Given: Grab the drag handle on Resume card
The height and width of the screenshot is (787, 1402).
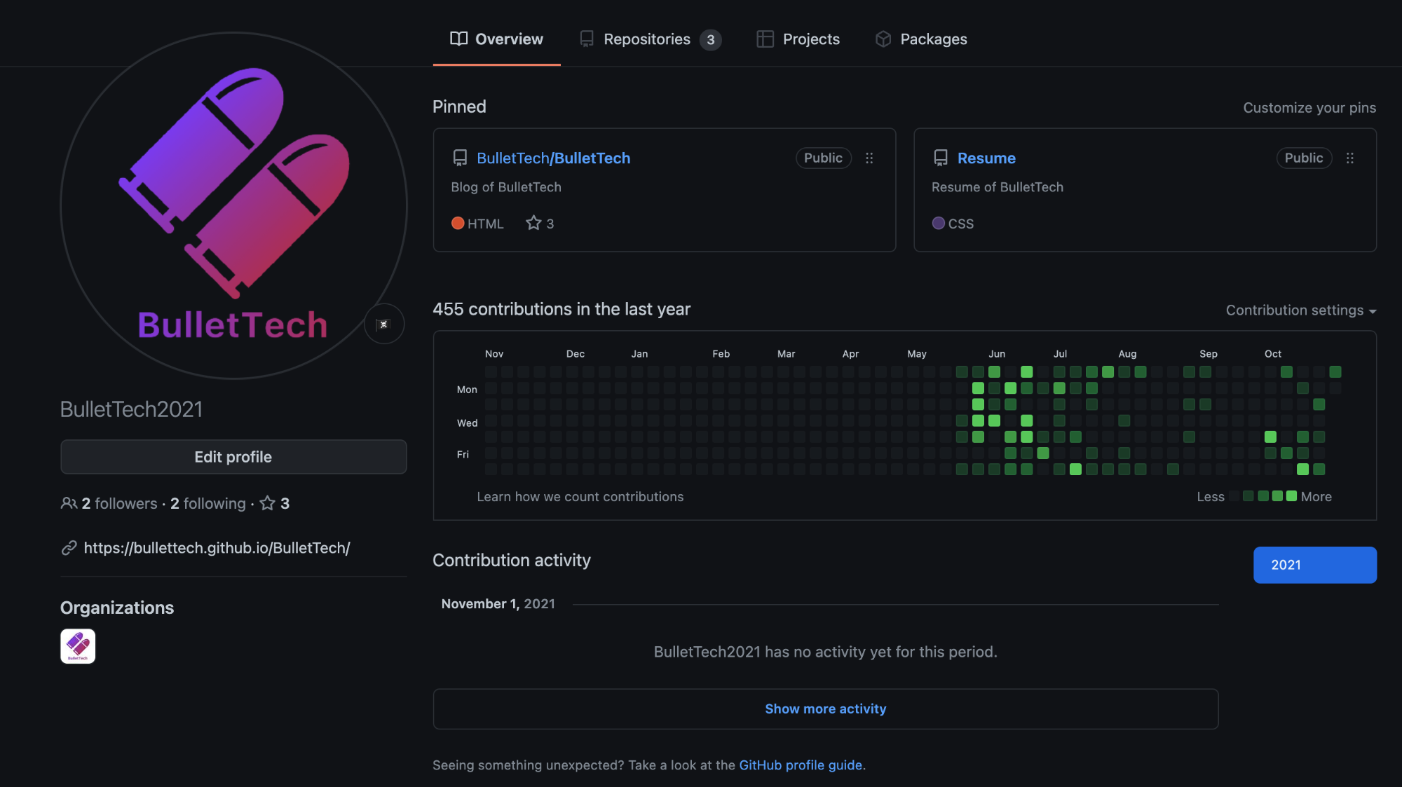Looking at the screenshot, I should coord(1350,158).
